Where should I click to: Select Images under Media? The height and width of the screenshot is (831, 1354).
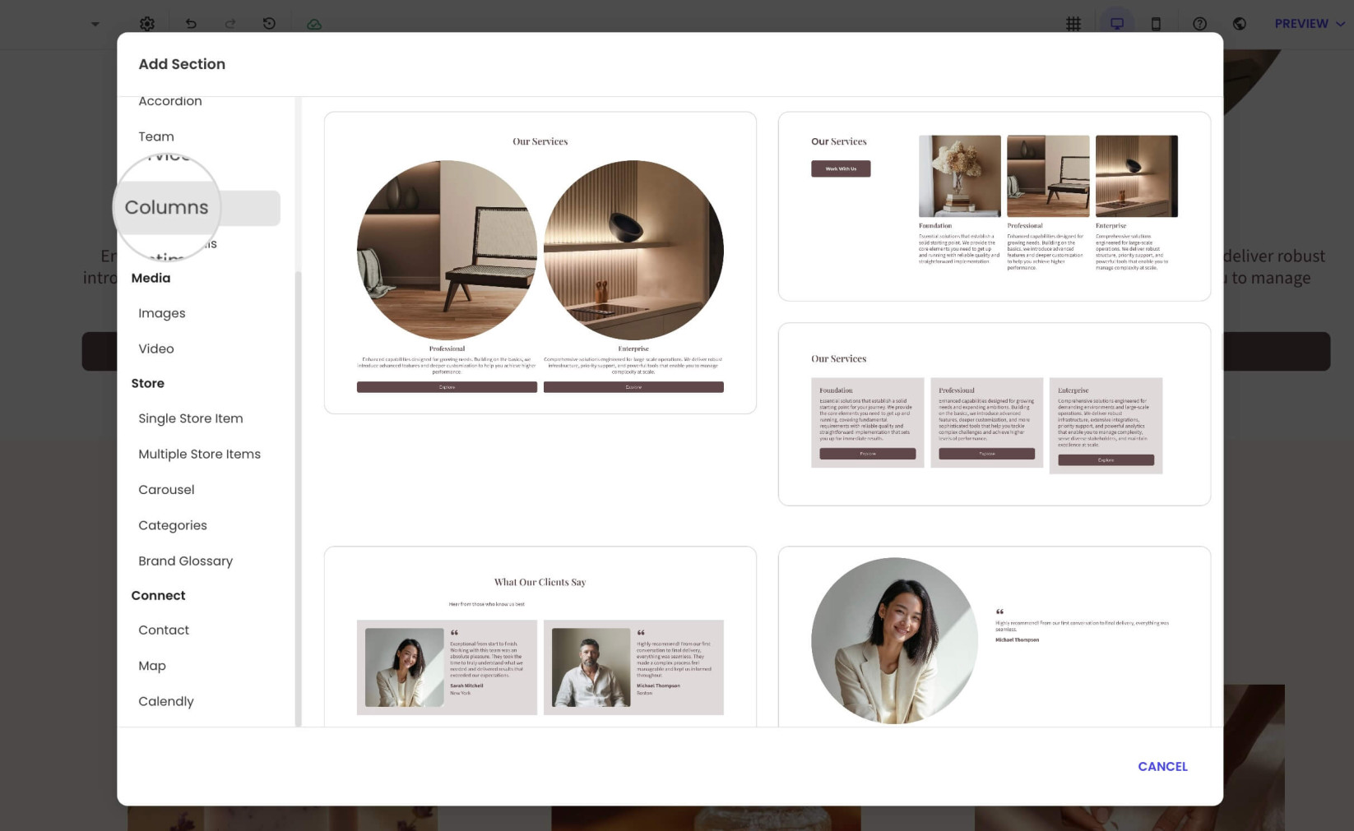162,313
